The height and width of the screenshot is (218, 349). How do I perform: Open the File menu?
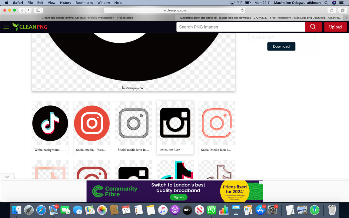click(30, 3)
